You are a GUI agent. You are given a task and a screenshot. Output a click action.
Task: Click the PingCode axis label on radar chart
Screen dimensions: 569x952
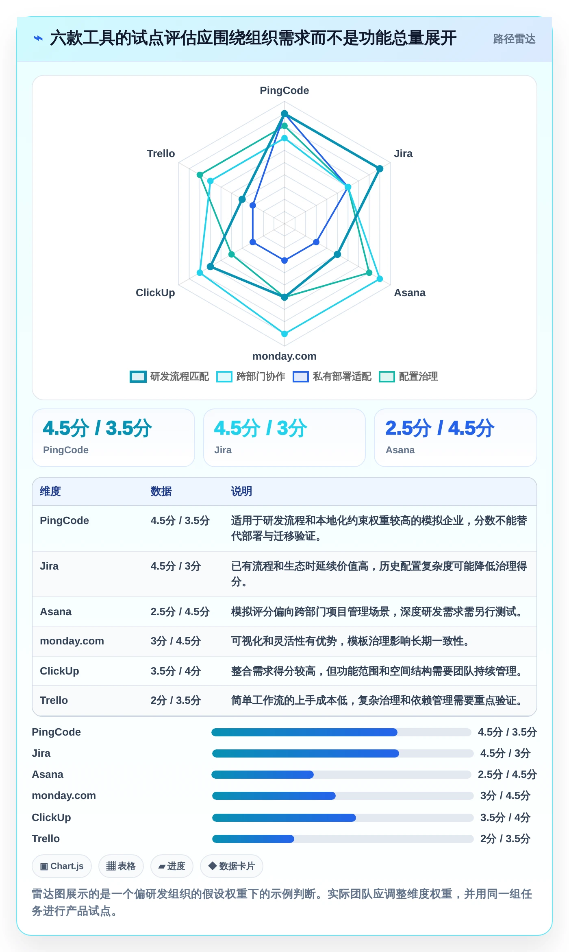(284, 90)
